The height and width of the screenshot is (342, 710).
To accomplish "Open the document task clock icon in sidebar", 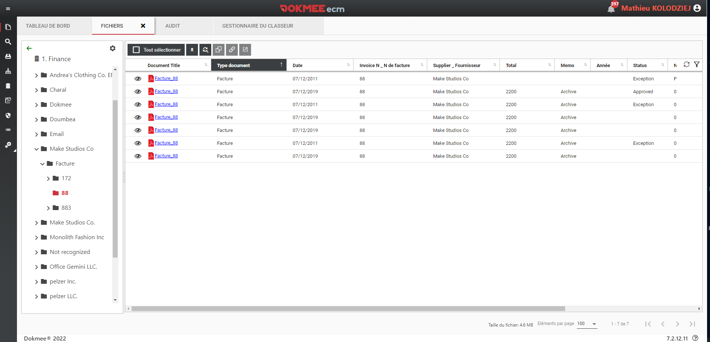I will 8,100.
